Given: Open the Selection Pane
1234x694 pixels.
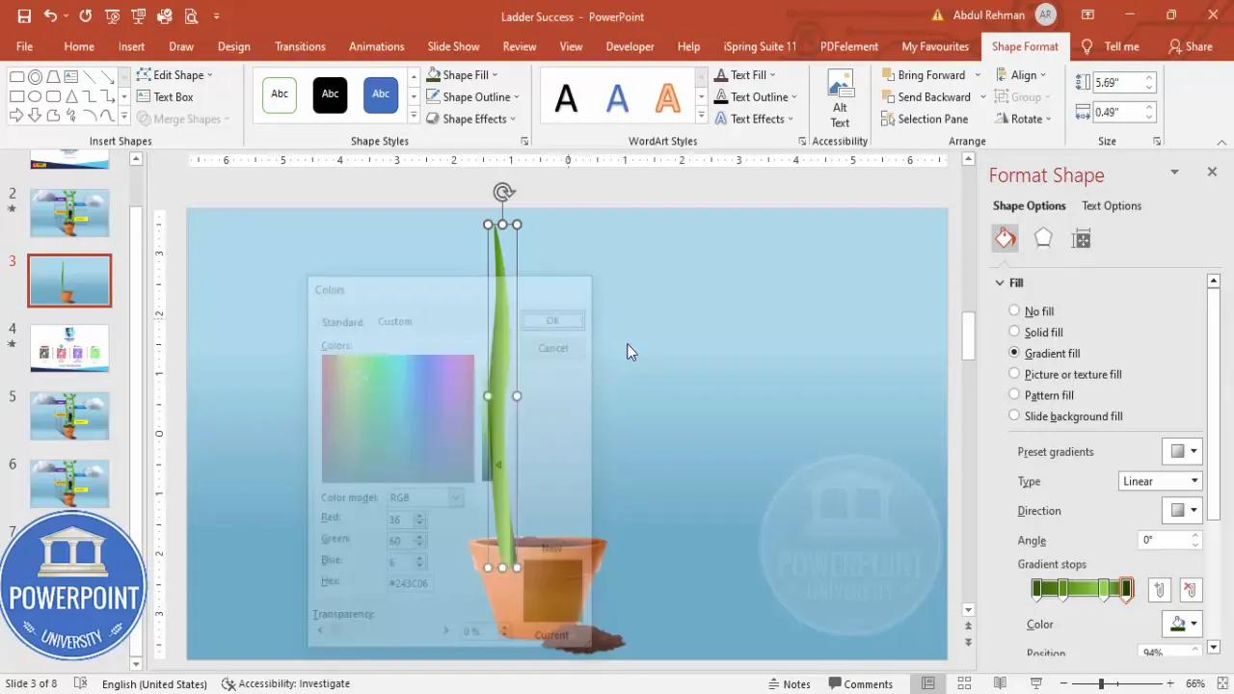Looking at the screenshot, I should [x=925, y=119].
